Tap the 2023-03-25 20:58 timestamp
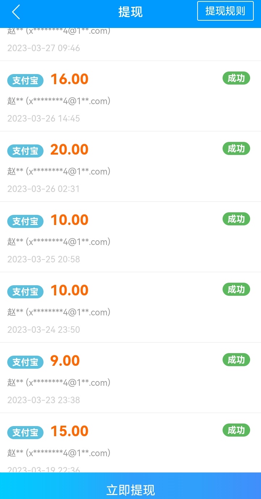Screen dimensions: 261x499 pyautogui.click(x=43, y=259)
